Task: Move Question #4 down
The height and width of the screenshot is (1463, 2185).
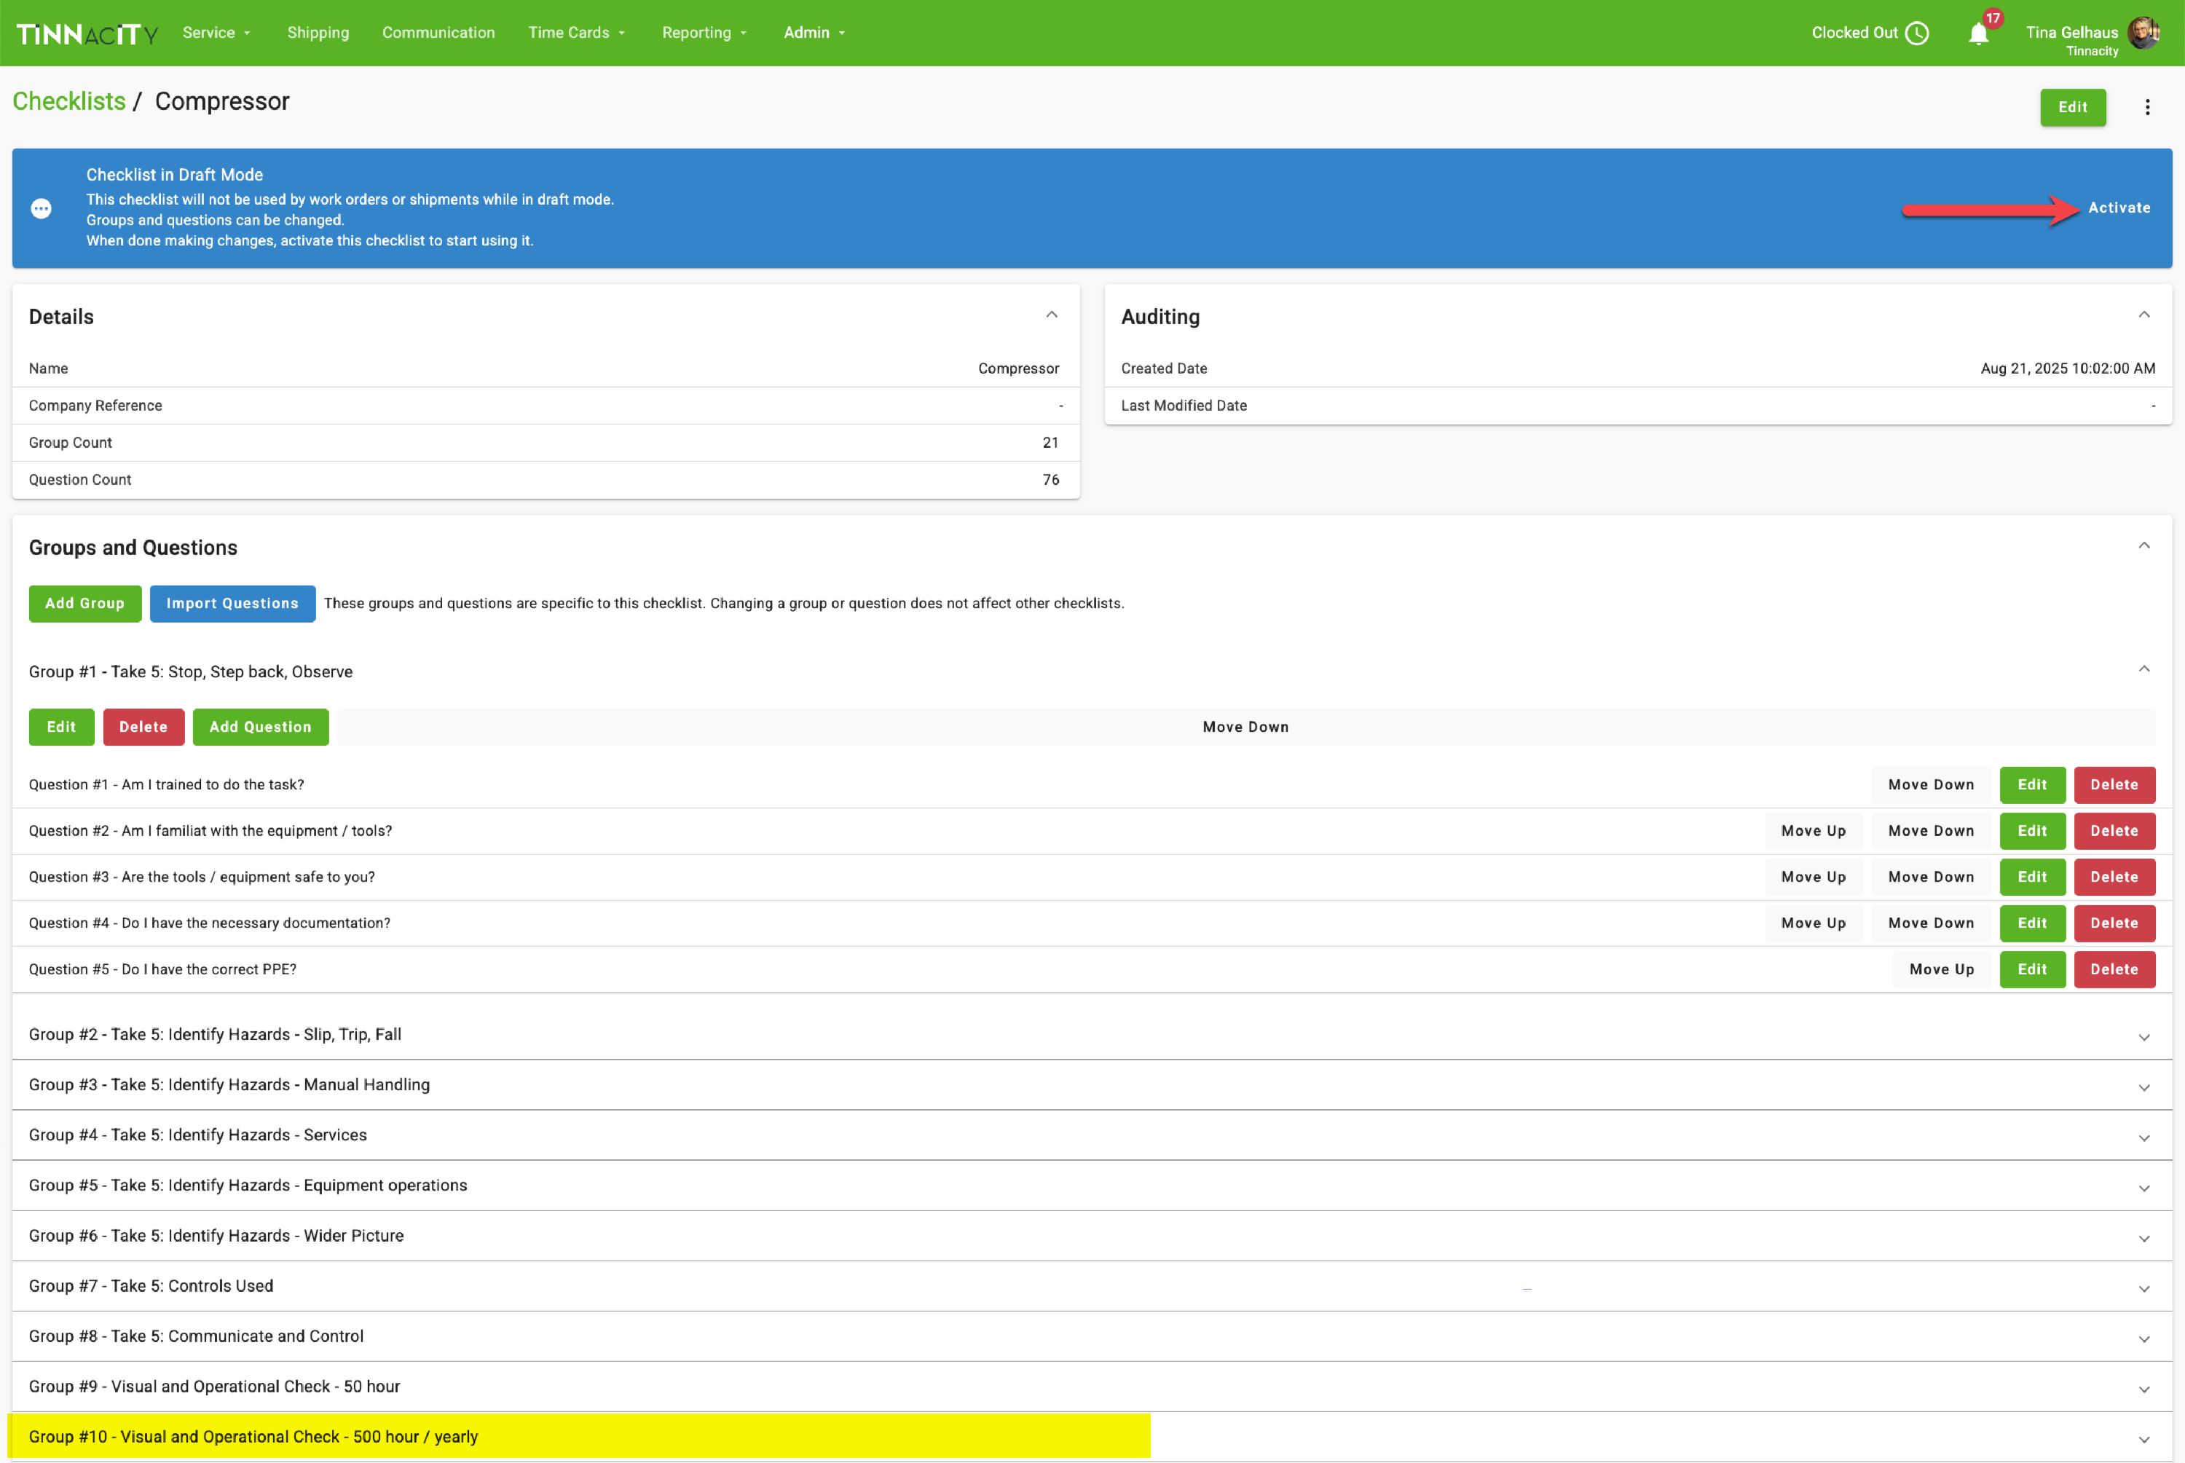Action: tap(1930, 923)
